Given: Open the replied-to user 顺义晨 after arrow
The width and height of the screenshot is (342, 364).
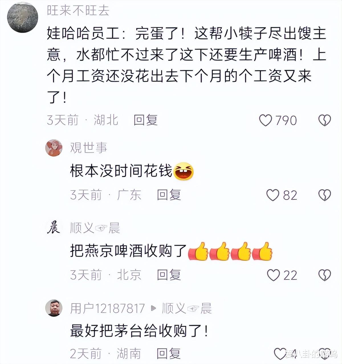Looking at the screenshot, I should (x=187, y=308).
